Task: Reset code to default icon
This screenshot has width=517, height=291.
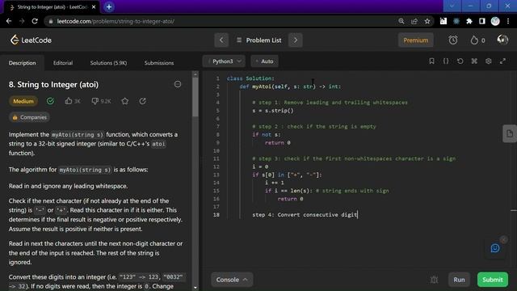Action: (460, 61)
